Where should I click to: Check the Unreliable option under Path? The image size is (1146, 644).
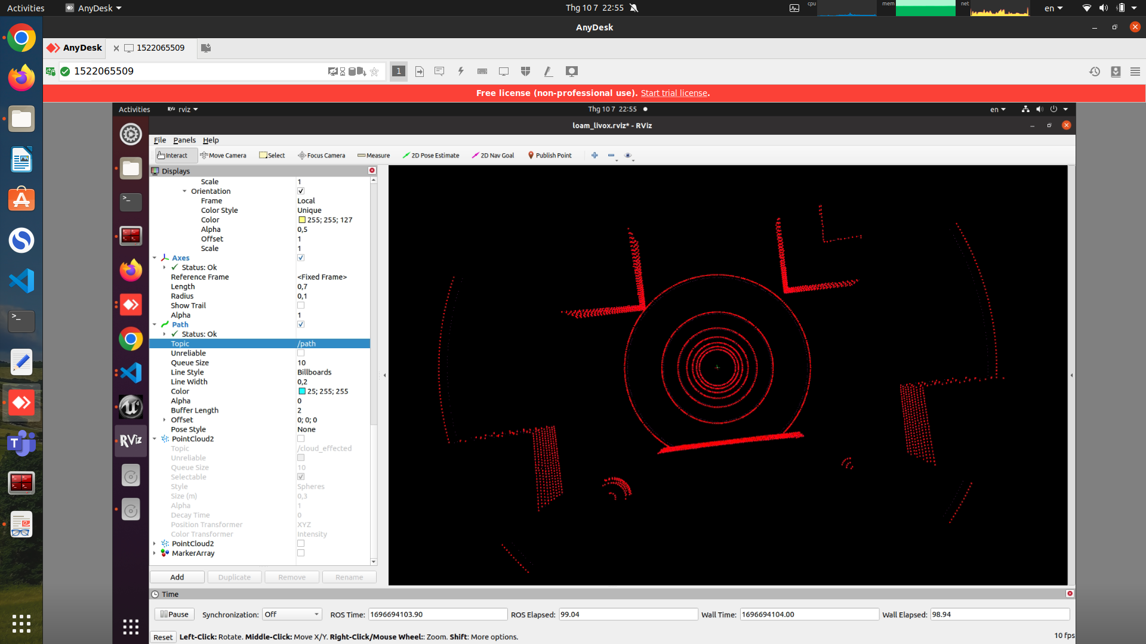[x=301, y=352]
